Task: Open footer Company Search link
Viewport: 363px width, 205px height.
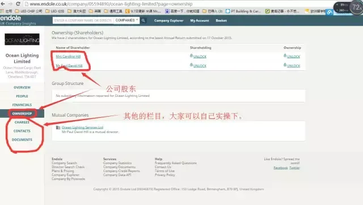Action: click(64, 163)
